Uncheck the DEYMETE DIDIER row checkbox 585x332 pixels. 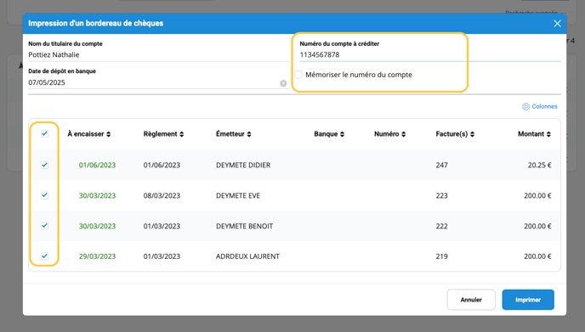[44, 165]
